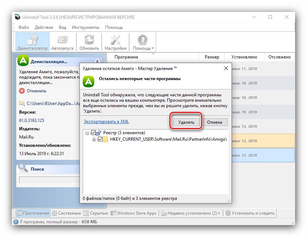Click the Uninstall Tool title bar icon
This screenshot has height=237, width=307.
[x=18, y=17]
